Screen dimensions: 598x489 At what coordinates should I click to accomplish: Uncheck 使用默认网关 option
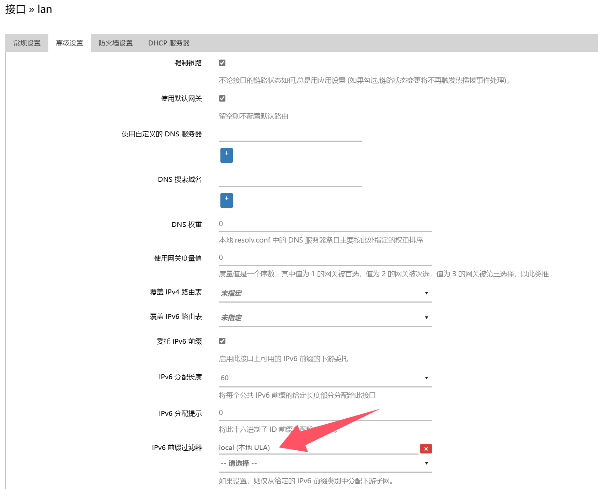(x=222, y=98)
